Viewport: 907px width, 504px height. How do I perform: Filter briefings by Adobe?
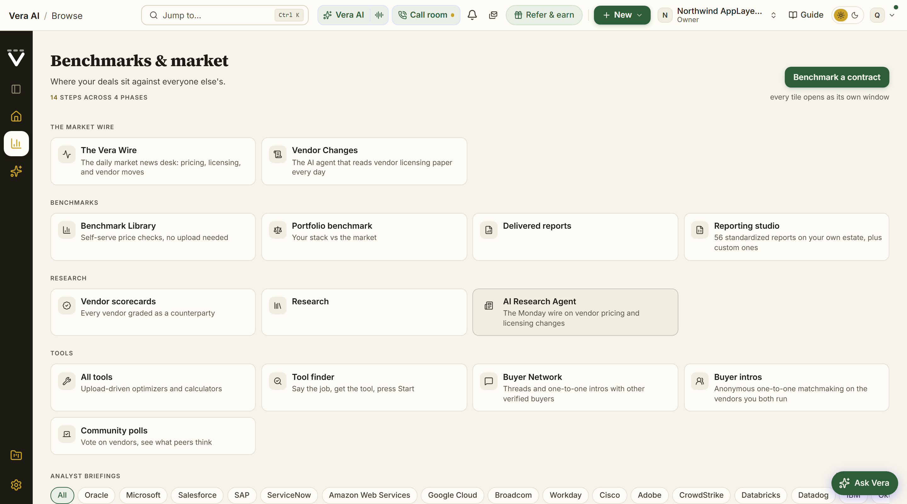[649, 495]
